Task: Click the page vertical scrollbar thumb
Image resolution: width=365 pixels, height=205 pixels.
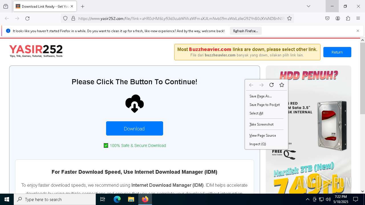Action: (x=362, y=78)
